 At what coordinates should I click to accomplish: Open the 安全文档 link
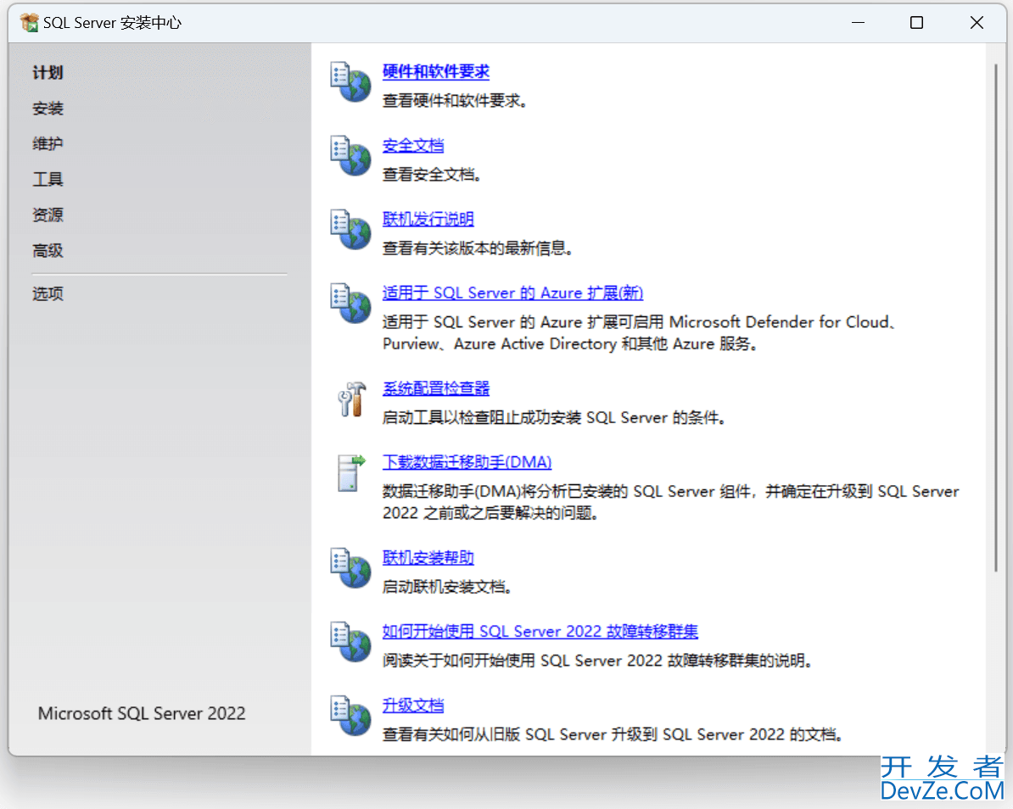point(413,145)
